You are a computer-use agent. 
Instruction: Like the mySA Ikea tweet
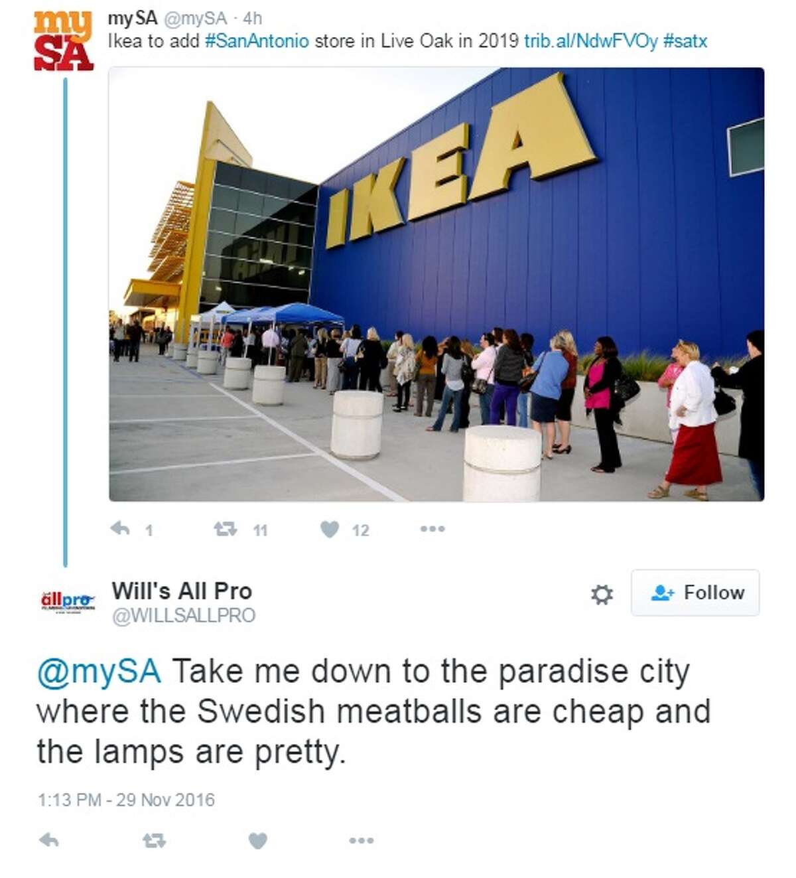(330, 529)
